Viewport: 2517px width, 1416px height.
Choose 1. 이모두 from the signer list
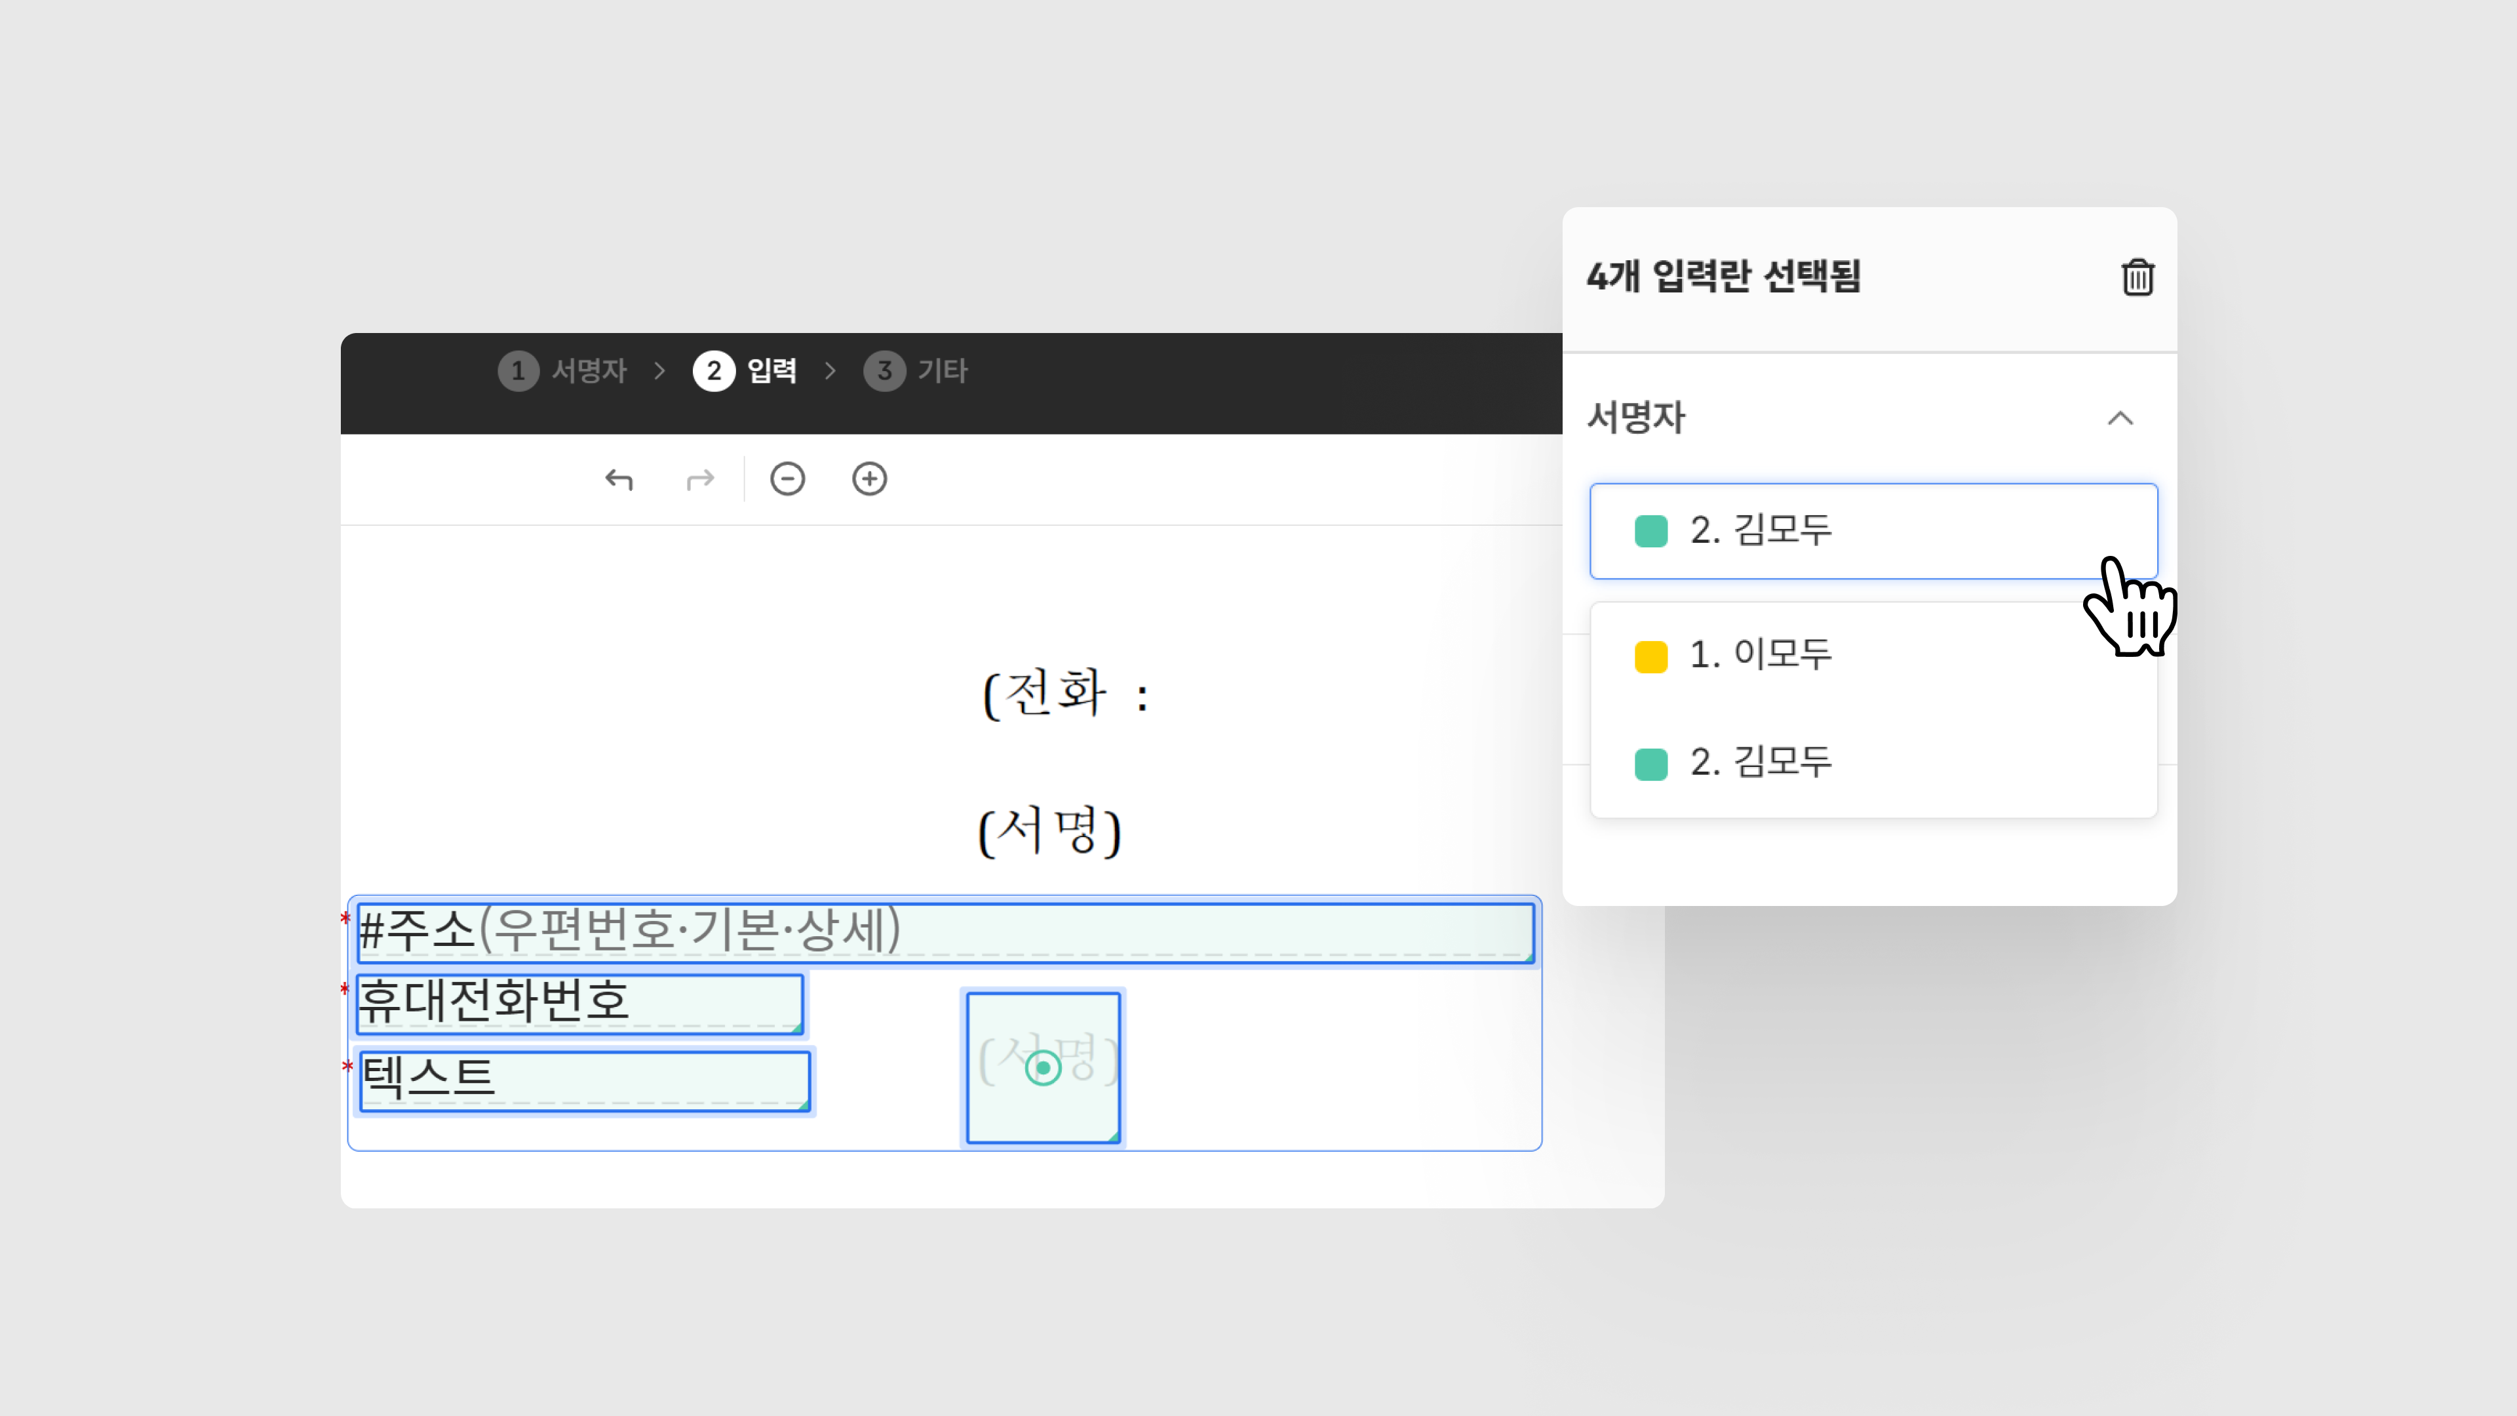[x=1761, y=655]
